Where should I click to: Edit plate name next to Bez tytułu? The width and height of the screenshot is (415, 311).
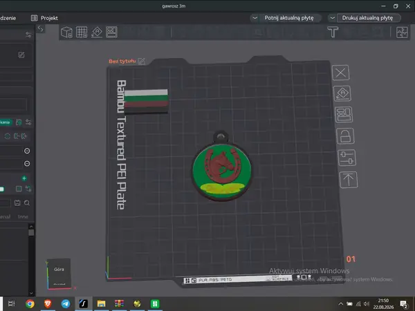(x=142, y=62)
